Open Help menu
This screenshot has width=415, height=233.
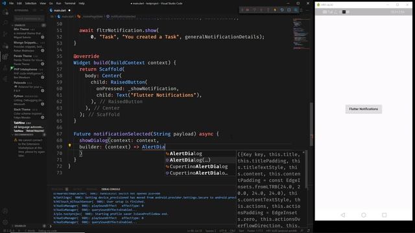pos(82,3)
